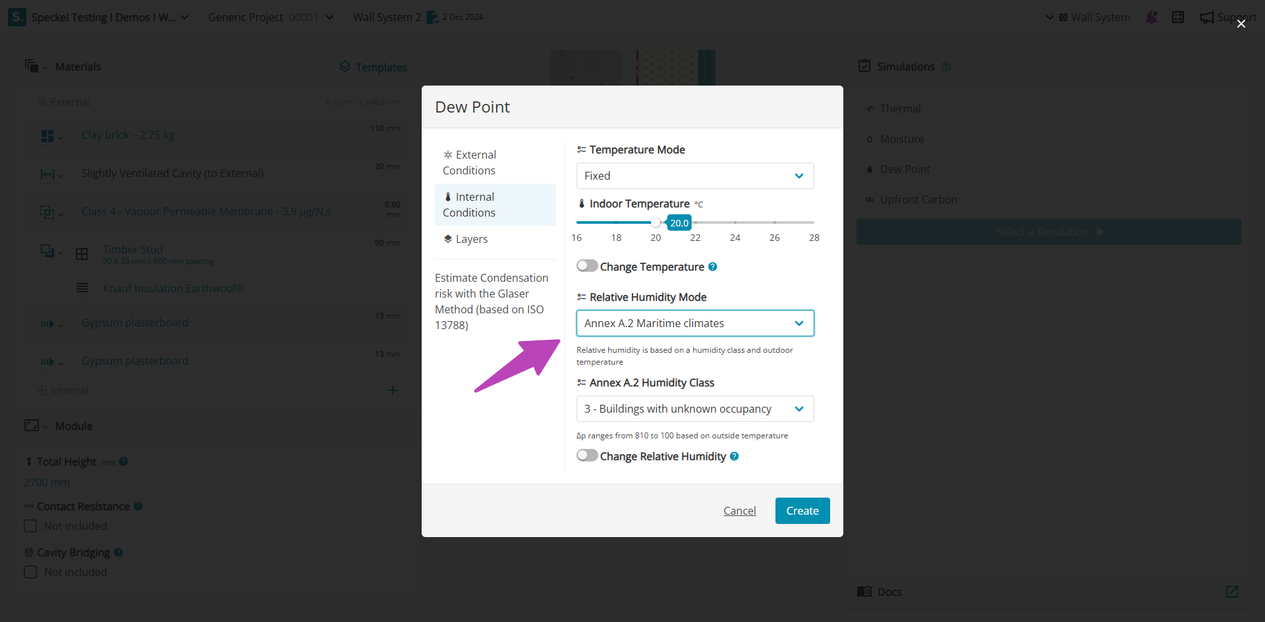Click the add layer plus icon
Viewport: 1265px width, 622px height.
click(x=393, y=390)
